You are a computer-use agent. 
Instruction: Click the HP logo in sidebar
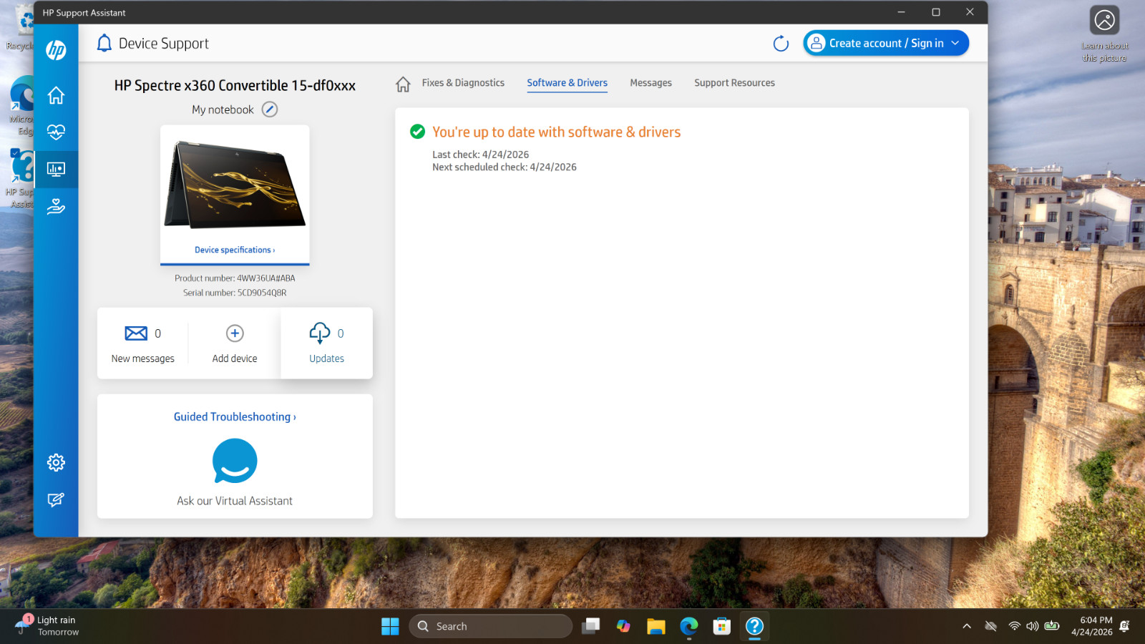point(56,50)
